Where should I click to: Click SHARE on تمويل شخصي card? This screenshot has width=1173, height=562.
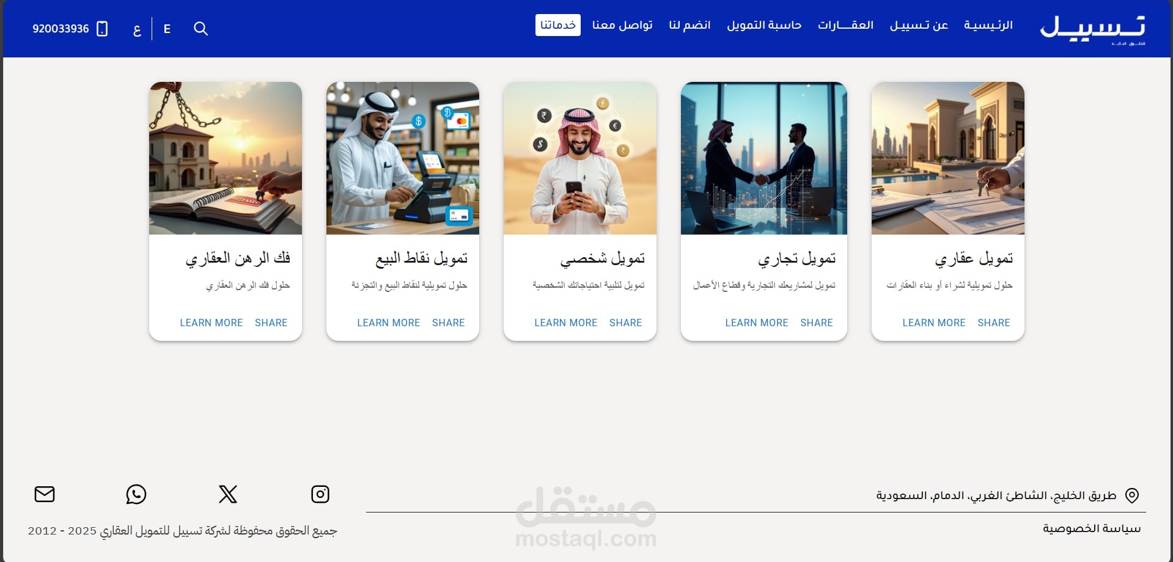point(625,323)
